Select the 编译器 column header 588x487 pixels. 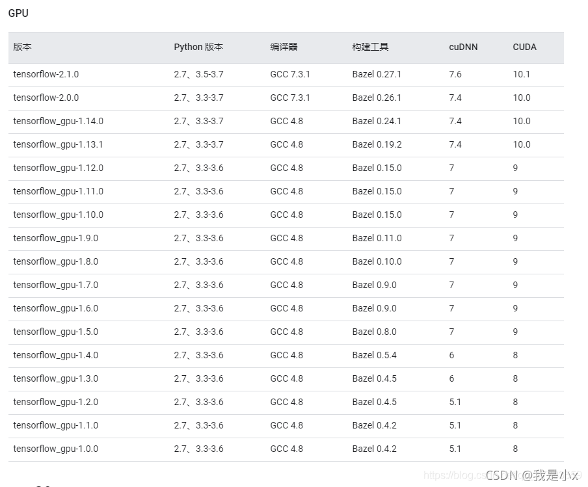[x=284, y=47]
